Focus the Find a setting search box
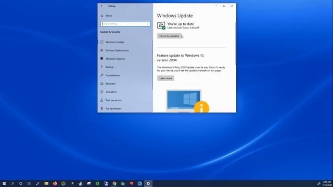 tap(125, 24)
